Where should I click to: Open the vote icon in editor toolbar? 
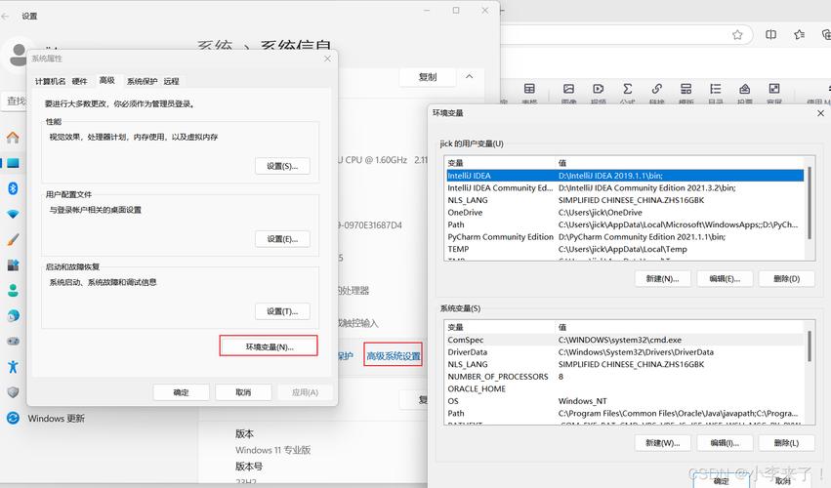click(x=745, y=89)
